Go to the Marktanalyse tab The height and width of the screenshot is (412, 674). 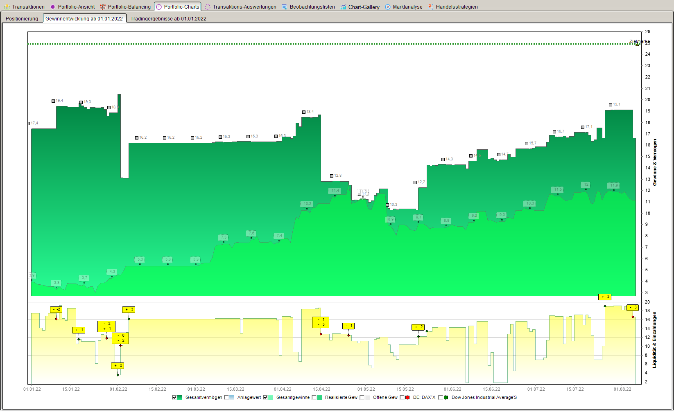pos(404,7)
